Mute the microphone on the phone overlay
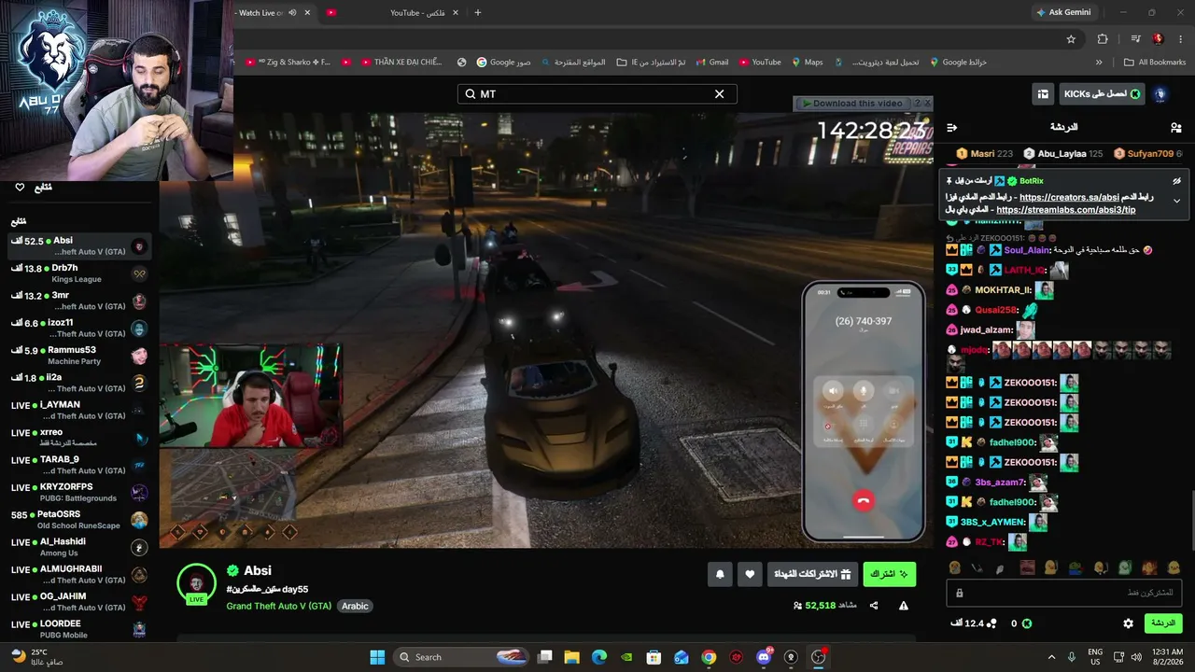 pos(864,392)
